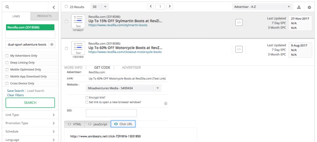Viewport: 317px width, 142px height.
Task: Go to the previous results page arrow
Action: tap(151, 6)
